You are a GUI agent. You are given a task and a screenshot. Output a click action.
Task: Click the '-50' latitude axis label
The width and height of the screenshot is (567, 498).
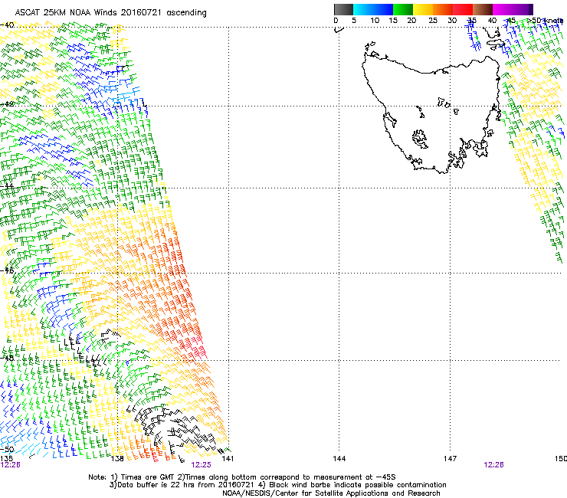click(x=7, y=450)
